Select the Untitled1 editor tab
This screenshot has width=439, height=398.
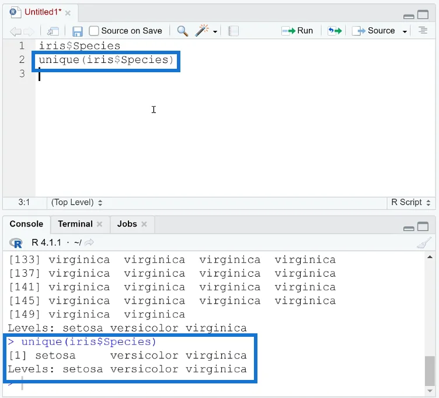point(43,12)
